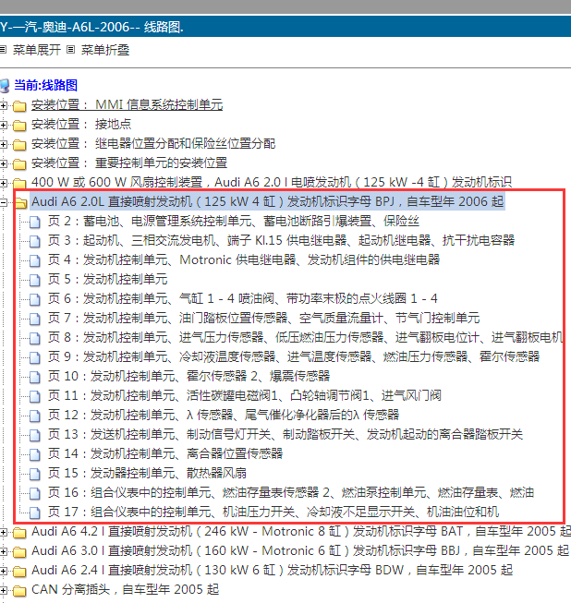This screenshot has height=603, width=571.
Task: Click the icon next to 当前:线路图
Action: coord(5,86)
